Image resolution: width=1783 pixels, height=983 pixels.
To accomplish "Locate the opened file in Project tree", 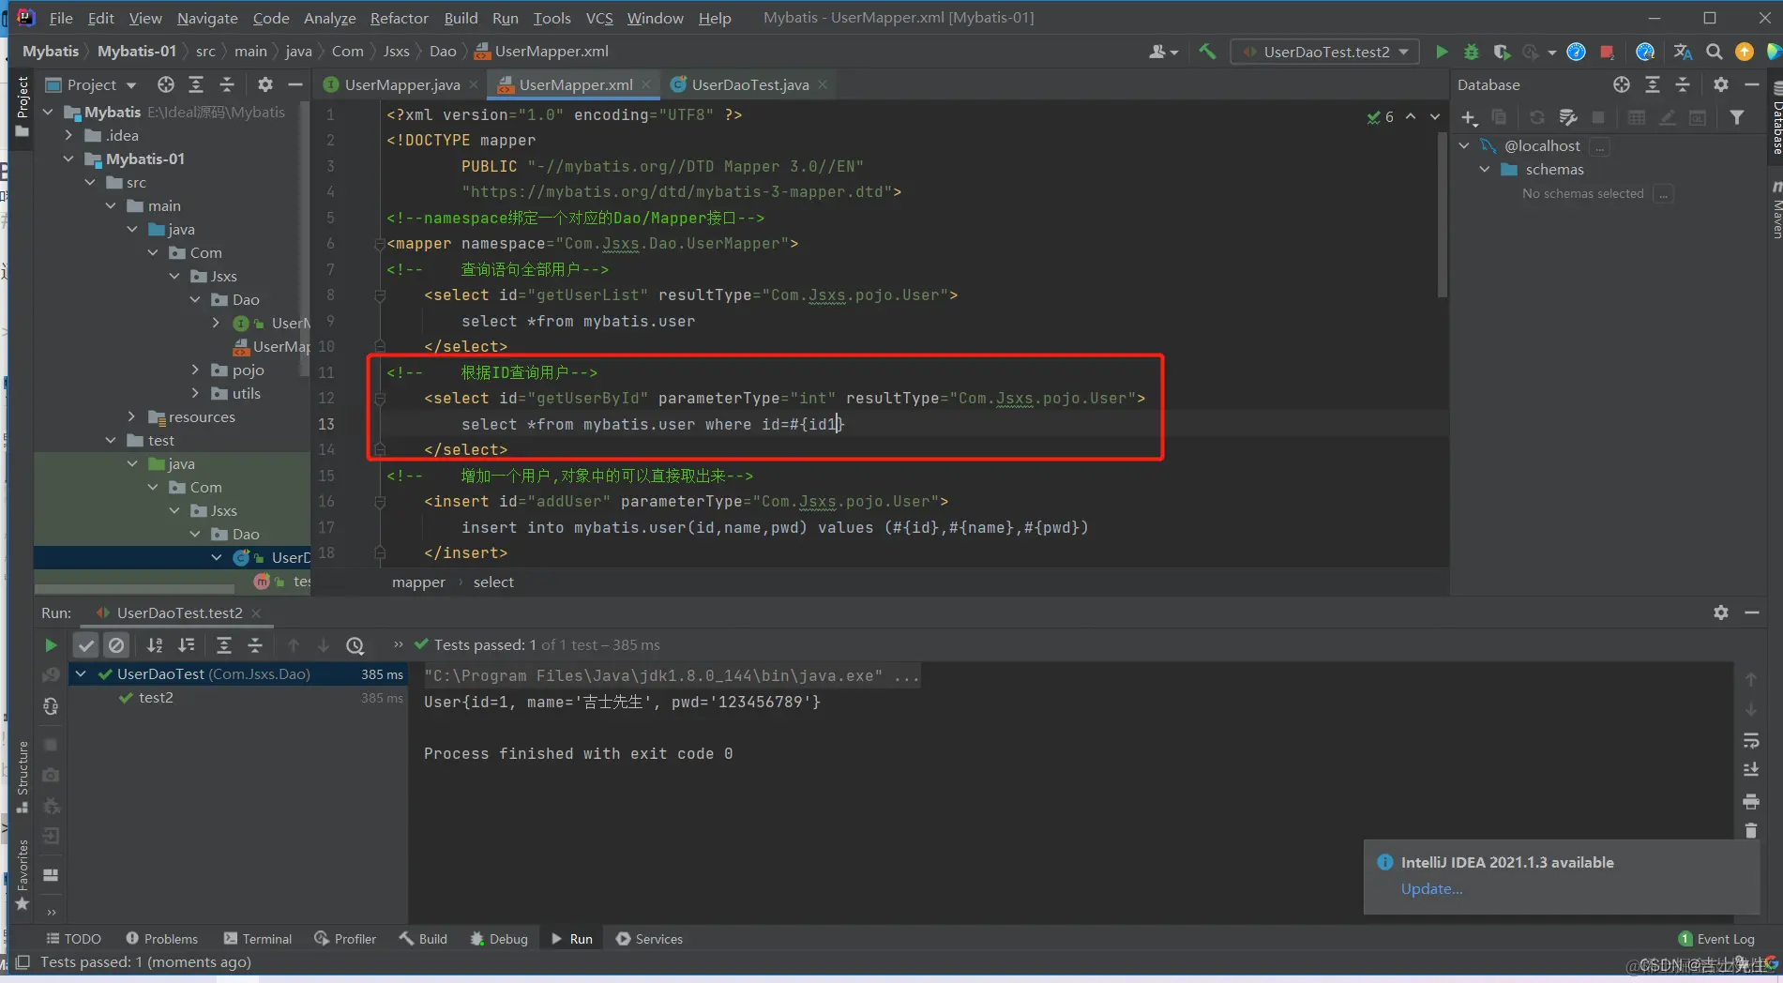I will (166, 84).
